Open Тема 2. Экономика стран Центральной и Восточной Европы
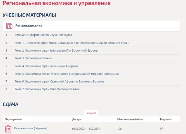186x134 pixels. click(56, 51)
